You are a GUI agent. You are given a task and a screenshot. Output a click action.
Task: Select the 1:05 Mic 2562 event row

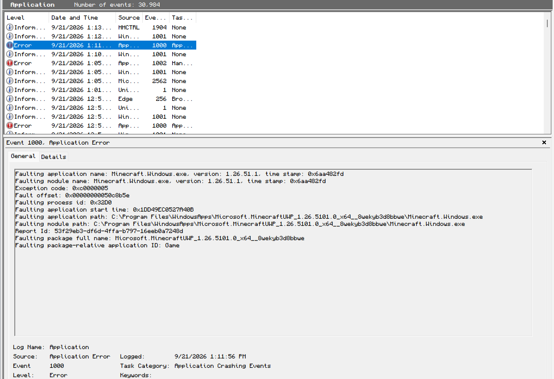click(x=101, y=81)
